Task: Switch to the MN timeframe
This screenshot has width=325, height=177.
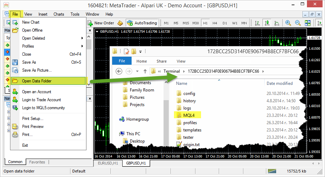Action: click(x=244, y=23)
